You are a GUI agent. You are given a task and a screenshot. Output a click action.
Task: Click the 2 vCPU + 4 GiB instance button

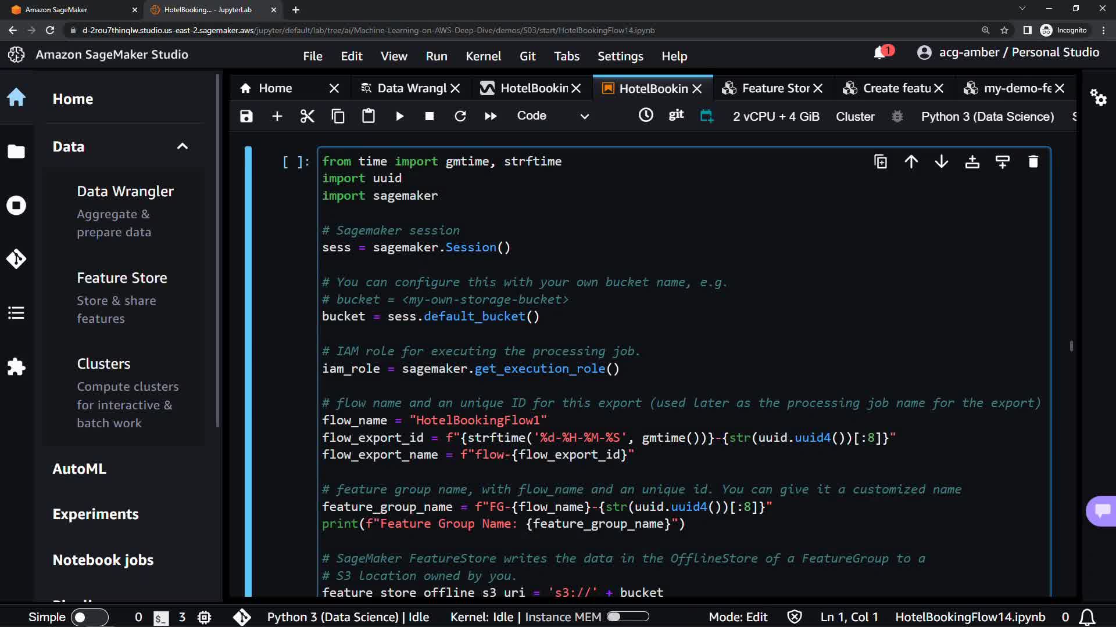tap(776, 117)
